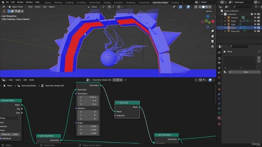Hide the Light object in outliner

click(255, 24)
